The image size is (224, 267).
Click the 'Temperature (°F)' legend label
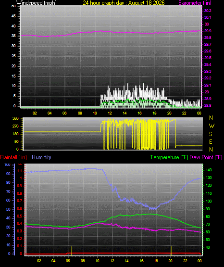[169, 157]
